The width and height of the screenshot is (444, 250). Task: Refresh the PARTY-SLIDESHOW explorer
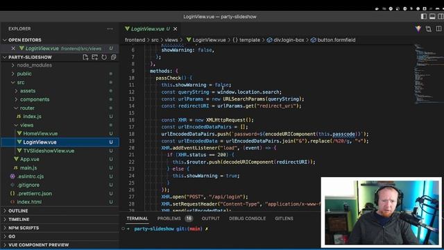coord(104,57)
